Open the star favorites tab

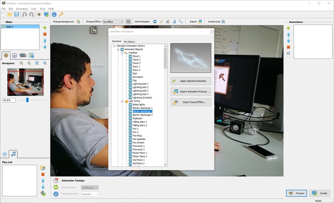(x=5, y=154)
